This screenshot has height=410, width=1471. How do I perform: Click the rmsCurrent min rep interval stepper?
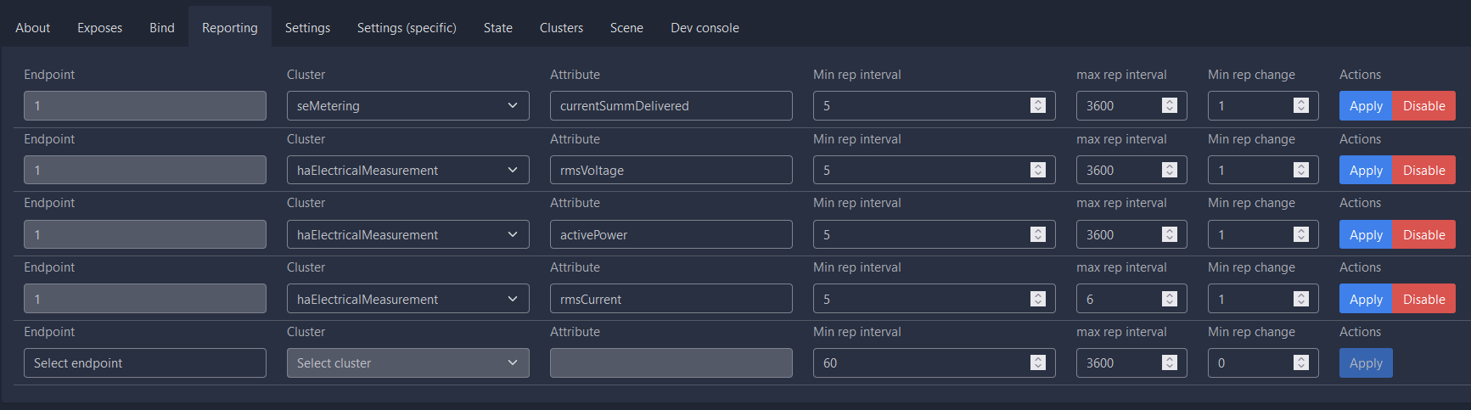(1037, 299)
